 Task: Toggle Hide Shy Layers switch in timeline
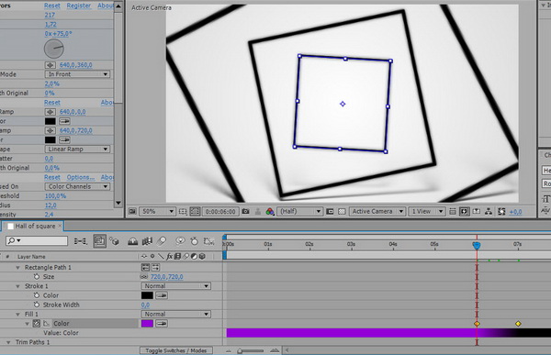tap(132, 241)
